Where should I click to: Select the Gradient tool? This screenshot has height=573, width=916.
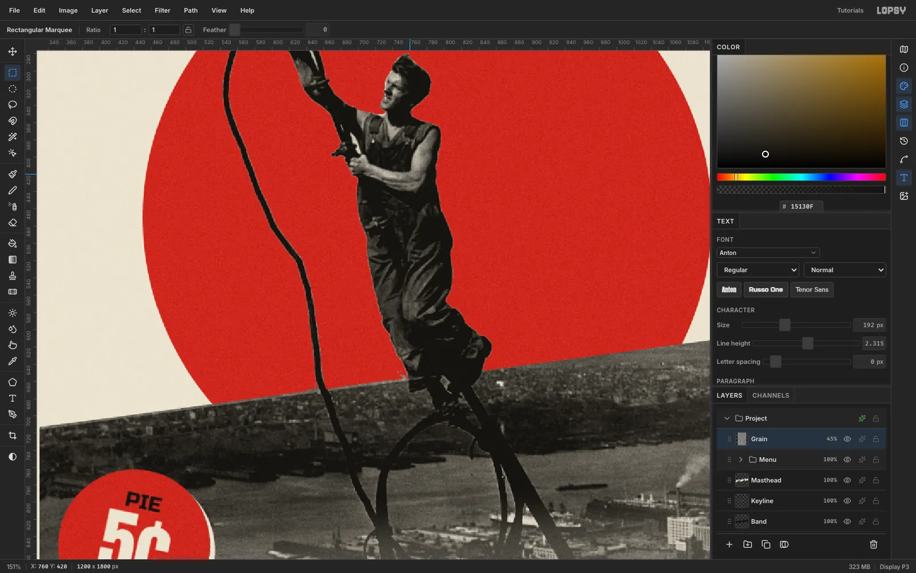13,260
